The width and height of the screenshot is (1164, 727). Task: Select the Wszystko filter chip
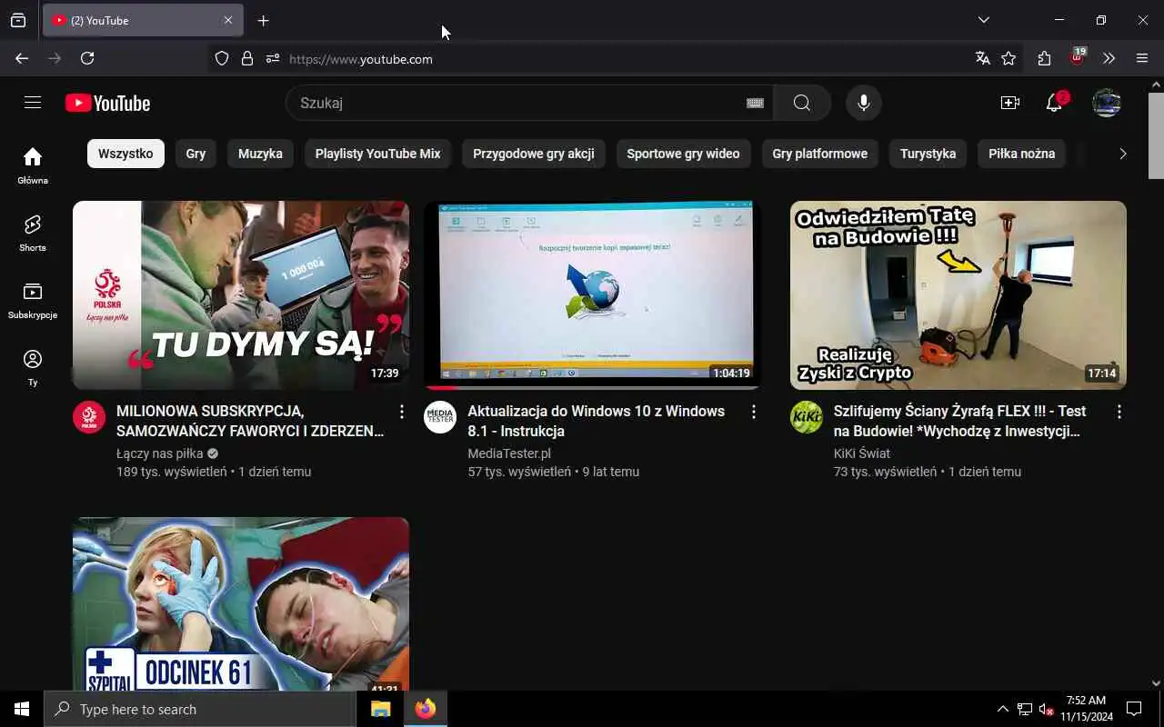125,154
